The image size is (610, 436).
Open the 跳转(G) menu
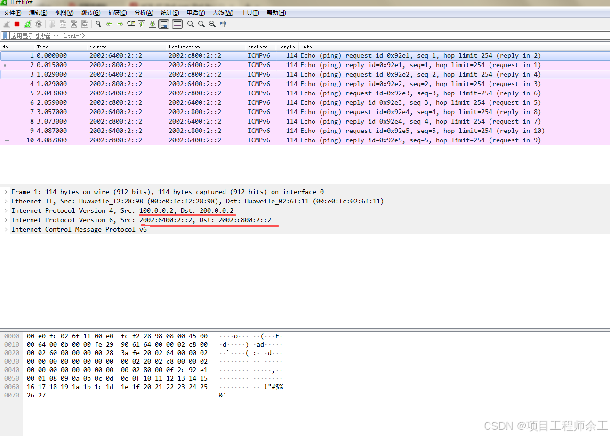click(x=91, y=13)
